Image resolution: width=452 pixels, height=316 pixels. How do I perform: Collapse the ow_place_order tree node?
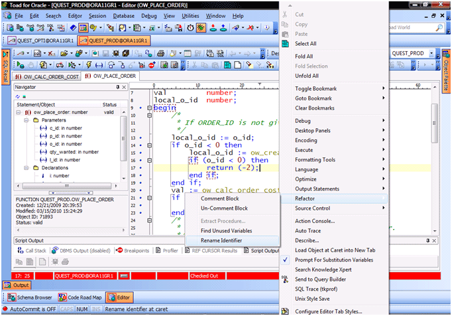19,112
